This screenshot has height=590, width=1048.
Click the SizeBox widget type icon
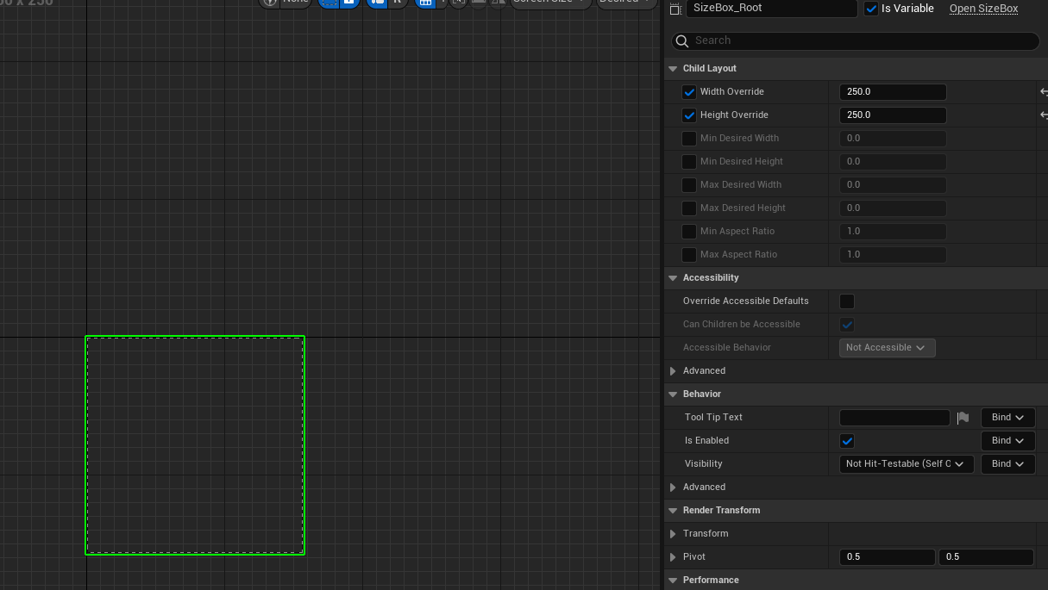675,9
